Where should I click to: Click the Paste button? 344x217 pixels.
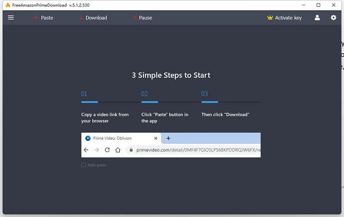point(44,18)
